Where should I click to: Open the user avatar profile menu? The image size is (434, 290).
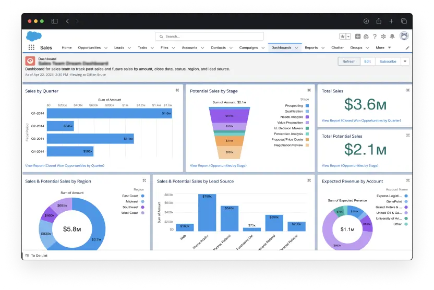pyautogui.click(x=404, y=37)
